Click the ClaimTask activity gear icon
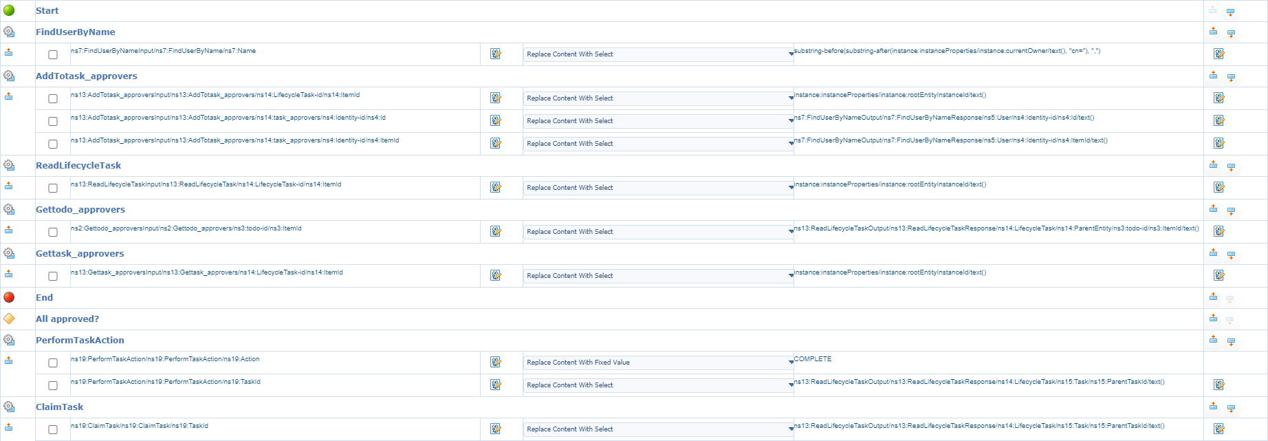This screenshot has height=441, width=1268. [9, 407]
